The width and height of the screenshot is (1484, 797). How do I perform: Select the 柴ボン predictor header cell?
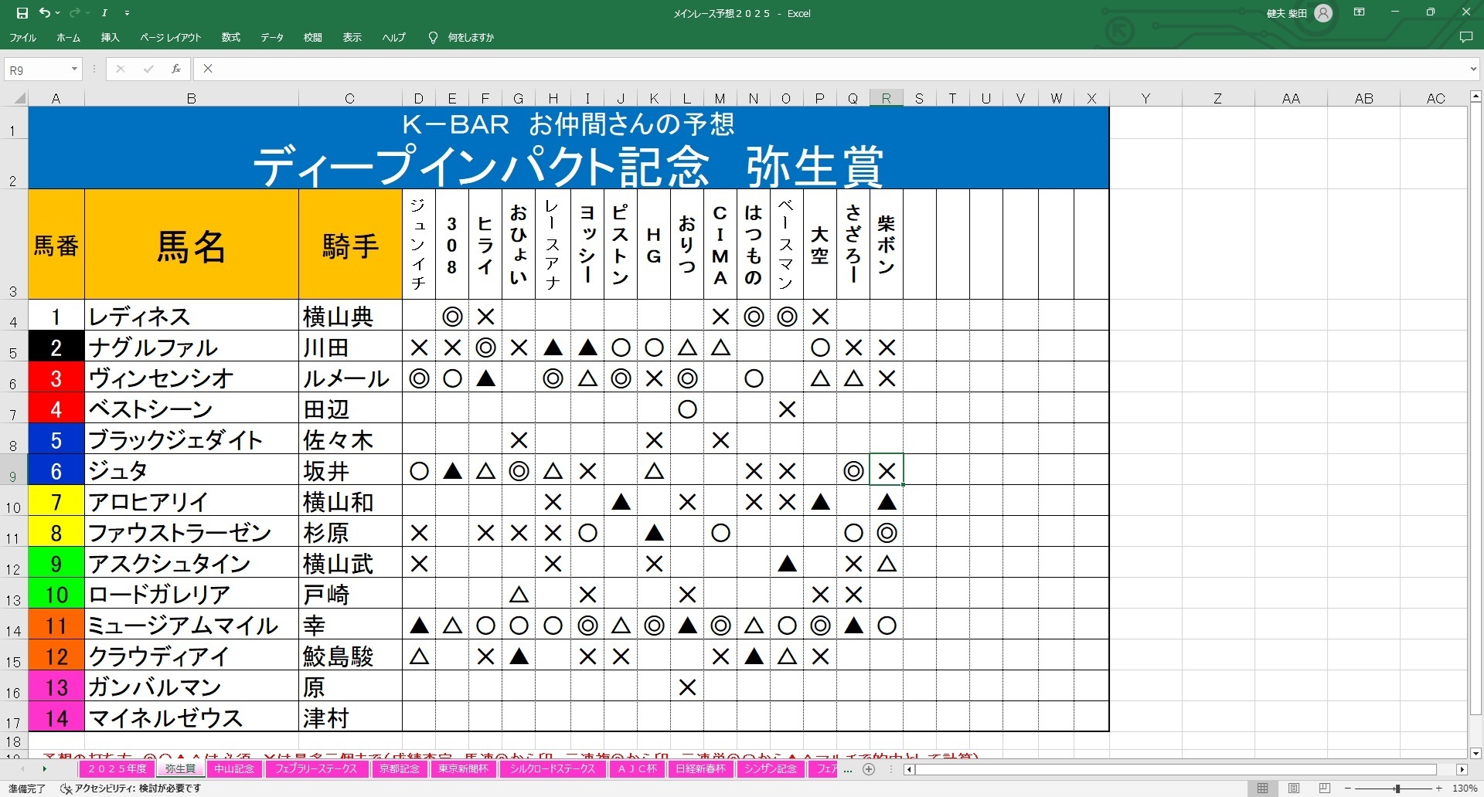(886, 245)
